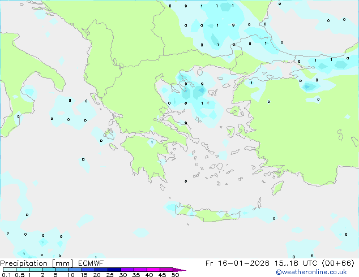
Task: Pick the 15–20 mm legend color swatch
Action: [88, 270]
